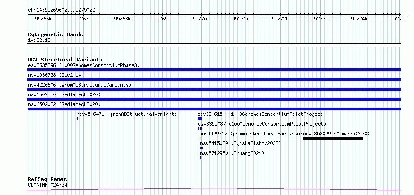Click nsv6502032 (Sedlazeck2020) label
The image size is (414, 195).
click(64, 104)
